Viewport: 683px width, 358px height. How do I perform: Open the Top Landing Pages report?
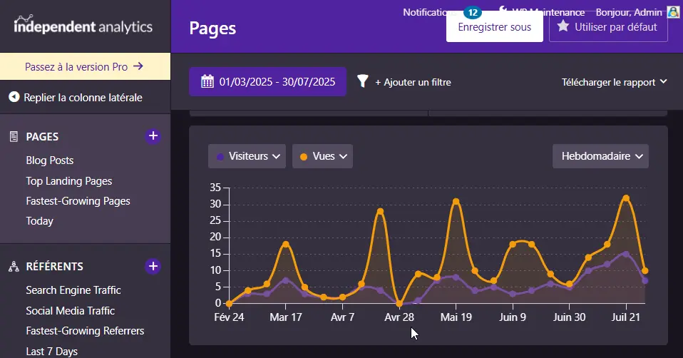click(x=69, y=180)
